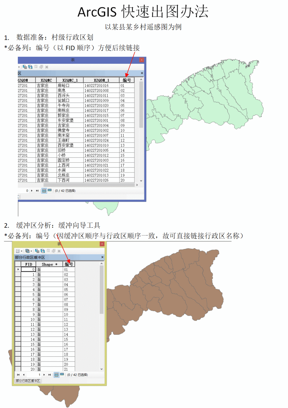Go to next record in upper table
288x408 pixels.
click(32, 191)
